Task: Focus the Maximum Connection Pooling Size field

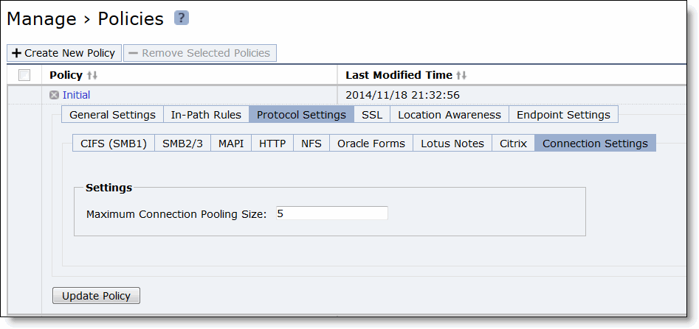Action: click(331, 213)
